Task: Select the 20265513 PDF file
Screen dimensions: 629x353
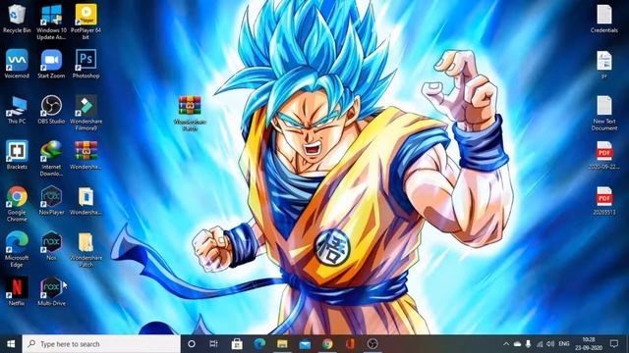Action: tap(604, 201)
